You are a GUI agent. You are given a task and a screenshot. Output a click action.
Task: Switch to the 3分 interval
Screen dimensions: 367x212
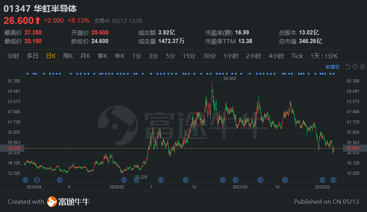point(154,56)
